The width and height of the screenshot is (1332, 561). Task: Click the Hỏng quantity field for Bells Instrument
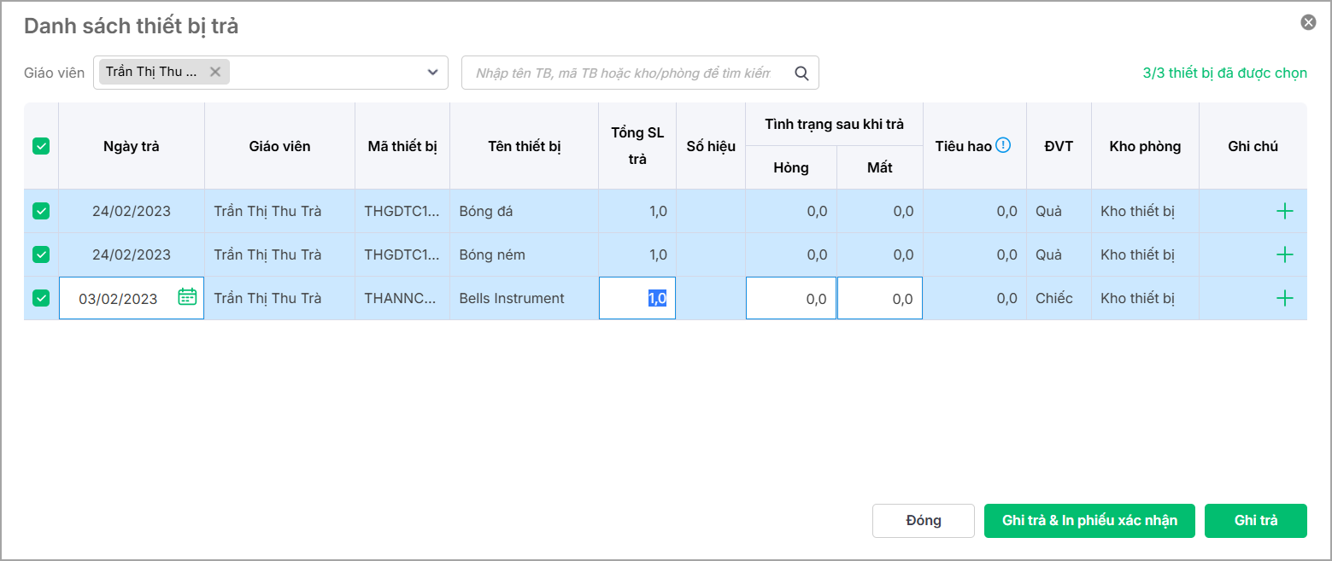(x=790, y=299)
